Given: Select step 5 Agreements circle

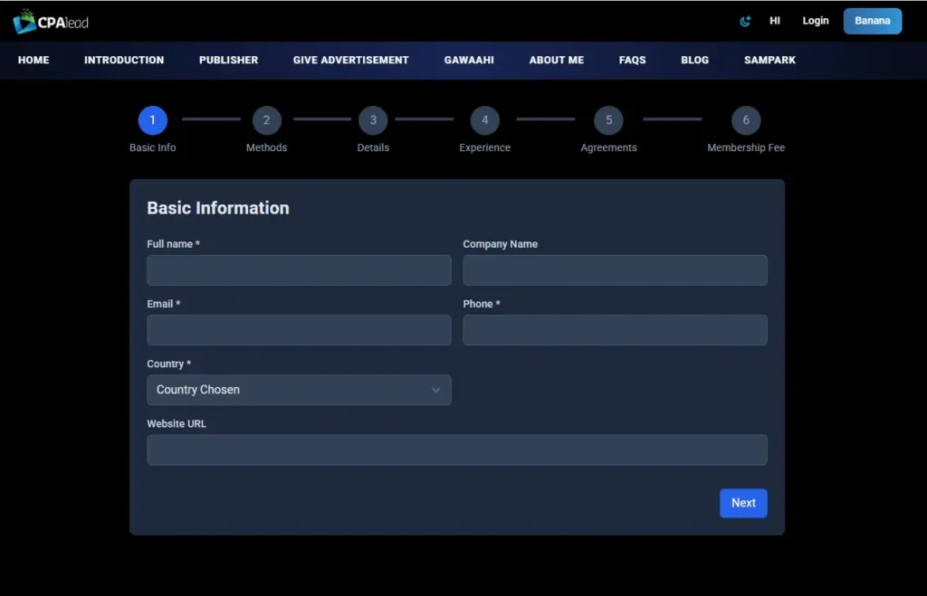Looking at the screenshot, I should pos(608,120).
